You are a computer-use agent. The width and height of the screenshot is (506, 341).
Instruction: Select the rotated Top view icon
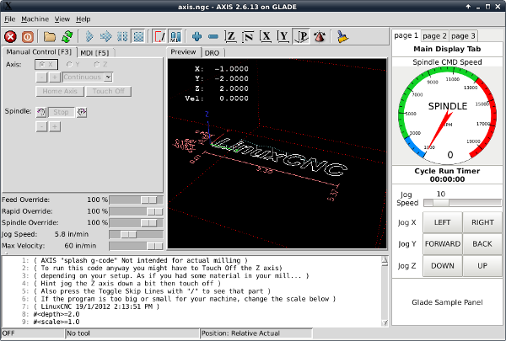coord(248,37)
